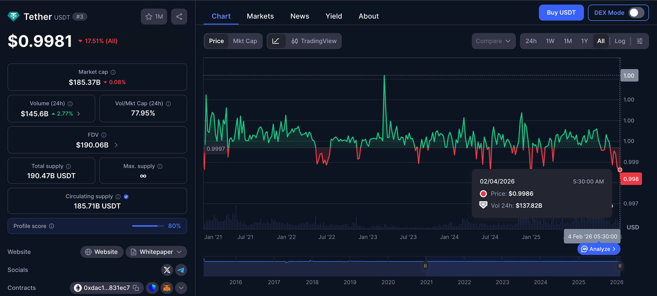Grab the left timeline range handle
The image size is (657, 296).
425,266
